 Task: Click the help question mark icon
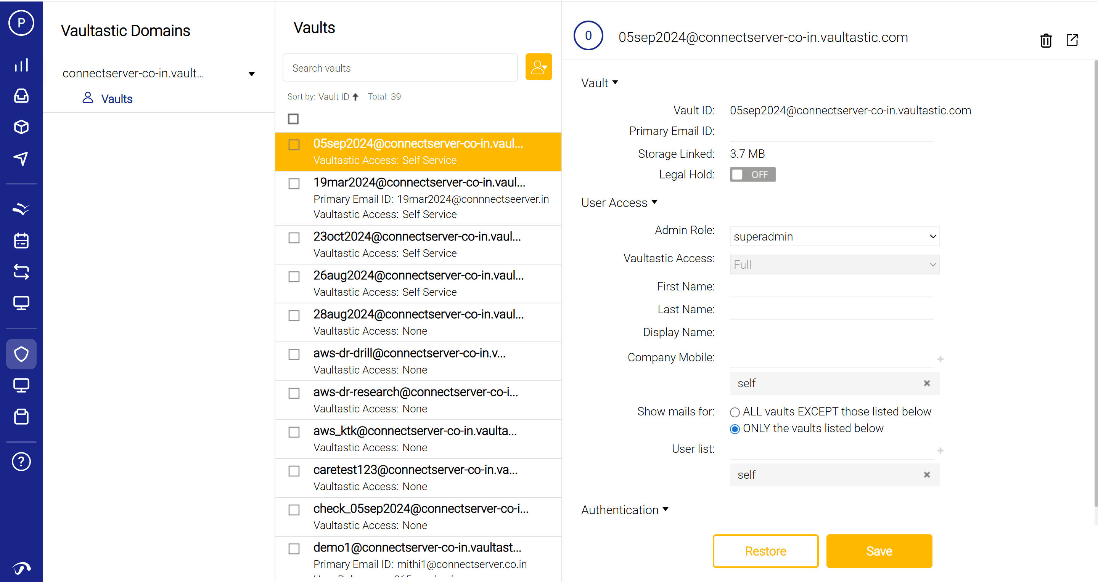click(x=21, y=462)
